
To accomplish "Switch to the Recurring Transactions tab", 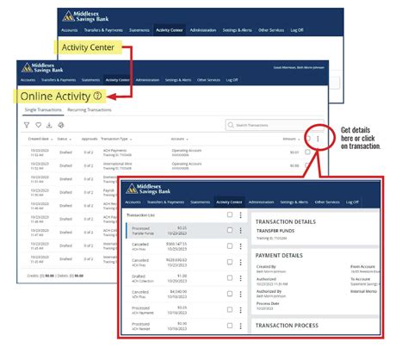I will (90, 109).
